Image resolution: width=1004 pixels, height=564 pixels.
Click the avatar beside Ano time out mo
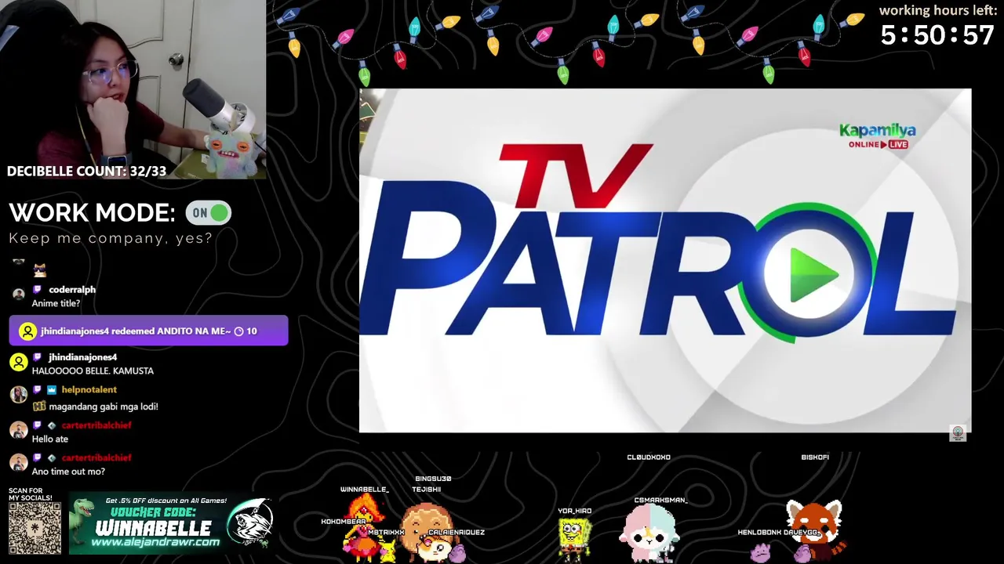[x=19, y=463]
